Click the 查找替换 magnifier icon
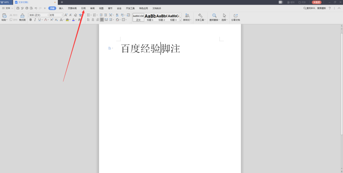Viewport: 343px width, 173px height. tap(214, 16)
